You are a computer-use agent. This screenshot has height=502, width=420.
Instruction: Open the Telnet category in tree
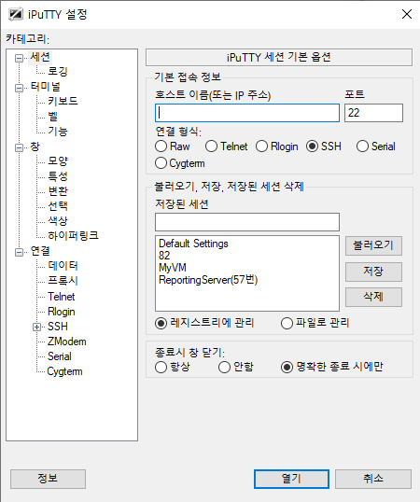[x=62, y=297]
